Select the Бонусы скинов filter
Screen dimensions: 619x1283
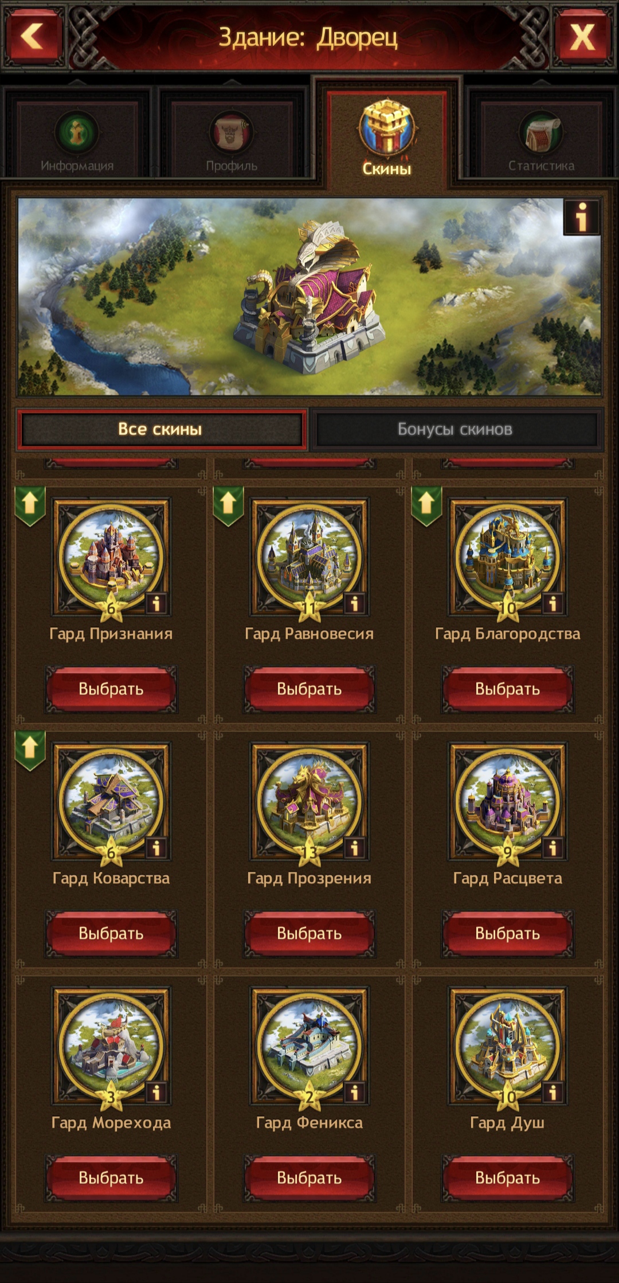tap(455, 429)
